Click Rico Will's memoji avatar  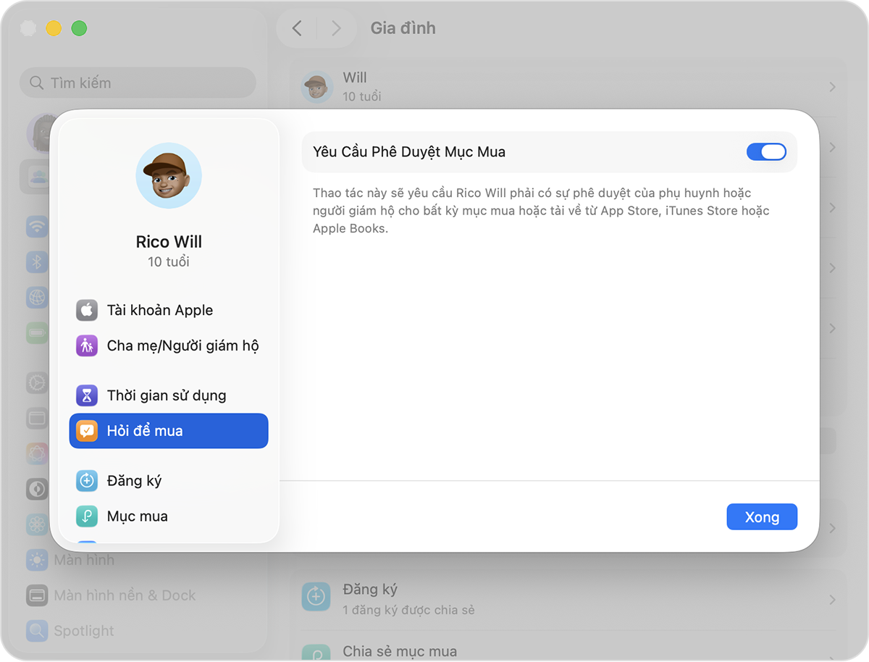pos(169,176)
